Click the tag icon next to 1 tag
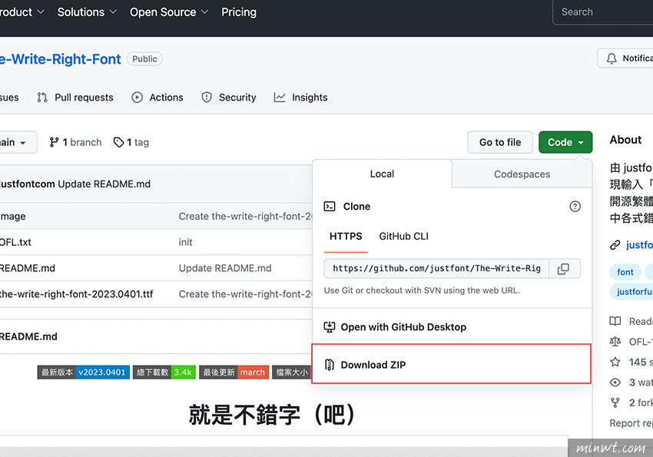 [118, 142]
